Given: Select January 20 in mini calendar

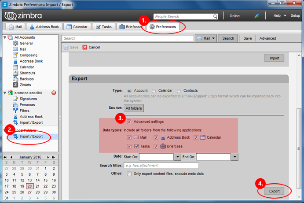Looking at the screenshot, I should point(29,186).
